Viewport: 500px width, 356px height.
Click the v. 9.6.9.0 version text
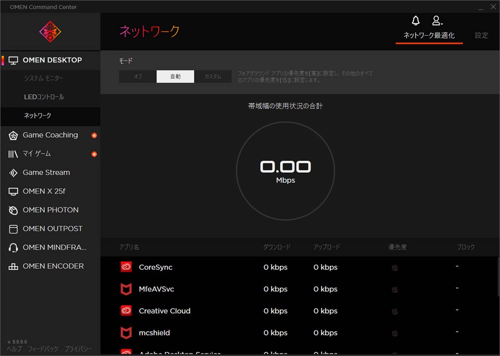(17, 342)
